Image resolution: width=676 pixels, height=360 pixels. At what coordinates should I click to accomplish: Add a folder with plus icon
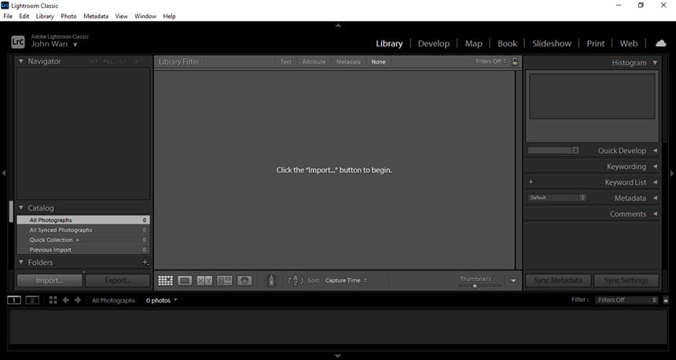point(145,262)
